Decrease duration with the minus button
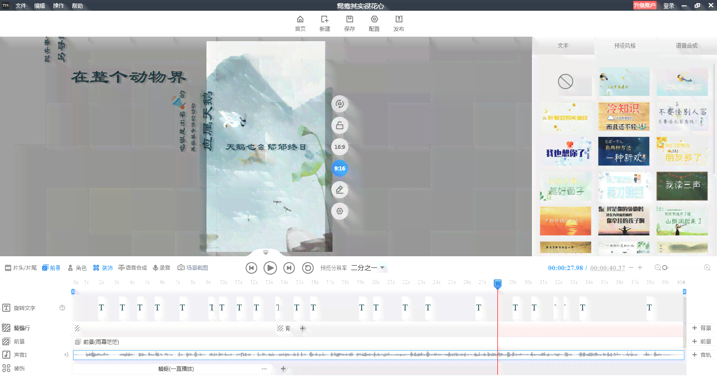 tap(631, 267)
